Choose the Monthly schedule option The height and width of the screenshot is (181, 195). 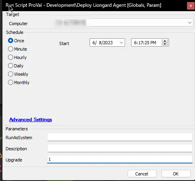pos(10,83)
